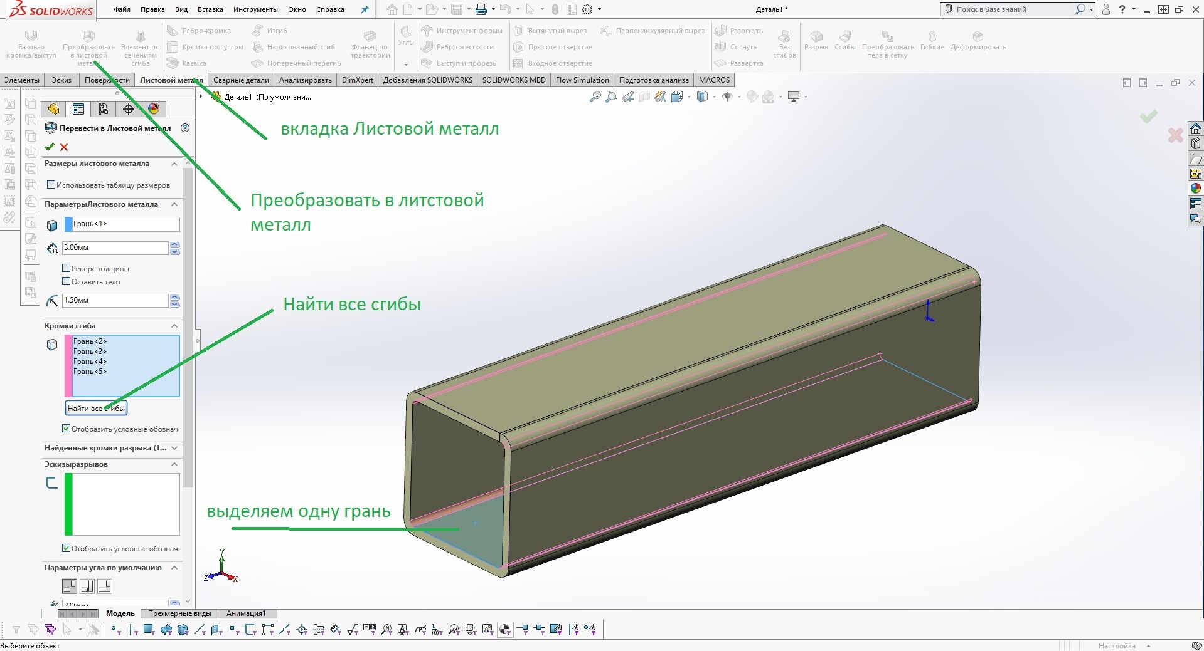Open the Инструменты menu
Image resolution: width=1204 pixels, height=651 pixels.
tap(255, 9)
